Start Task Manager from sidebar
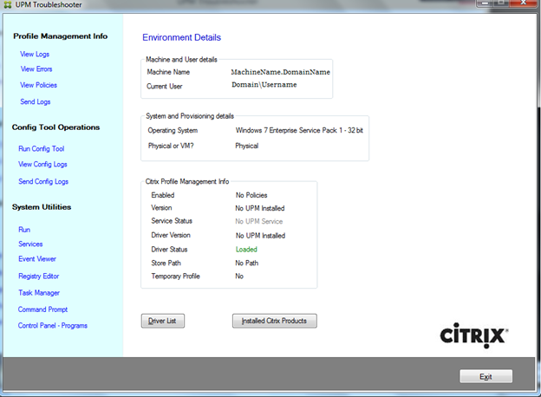Screen dimensions: 541x397 (39, 293)
